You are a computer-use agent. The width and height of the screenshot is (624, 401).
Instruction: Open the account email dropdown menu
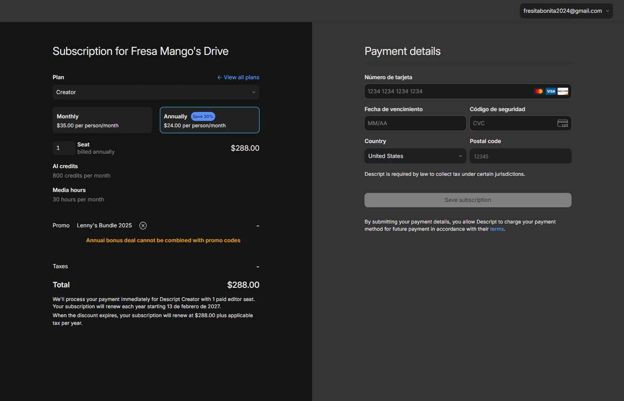click(566, 11)
